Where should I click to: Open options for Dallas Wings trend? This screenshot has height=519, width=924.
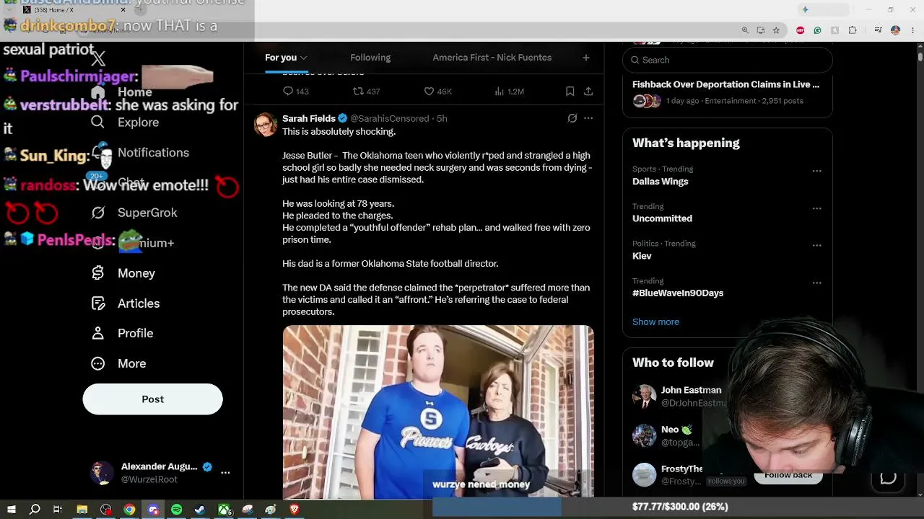click(x=816, y=171)
